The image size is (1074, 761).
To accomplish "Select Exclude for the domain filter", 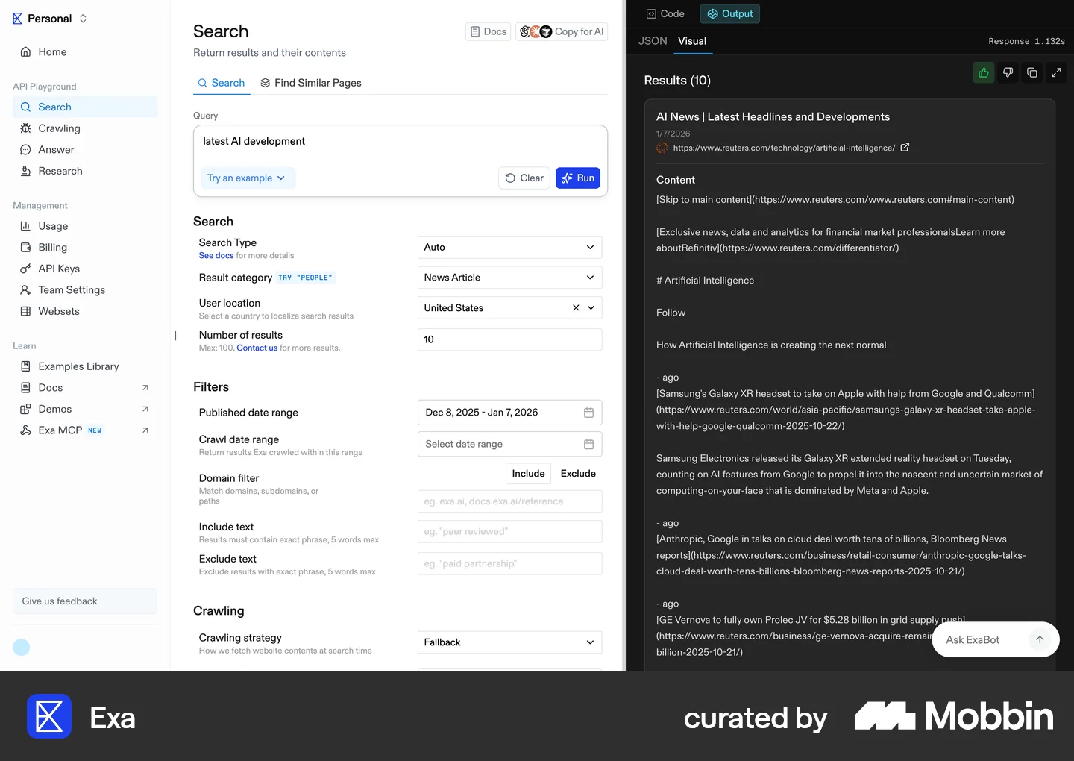I will coord(578,474).
